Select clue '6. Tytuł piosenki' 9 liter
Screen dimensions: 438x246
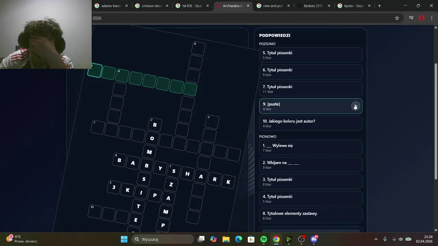(311, 72)
